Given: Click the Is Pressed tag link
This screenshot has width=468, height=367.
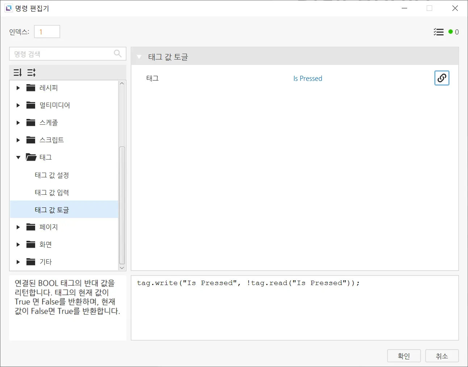Looking at the screenshot, I should point(308,78).
